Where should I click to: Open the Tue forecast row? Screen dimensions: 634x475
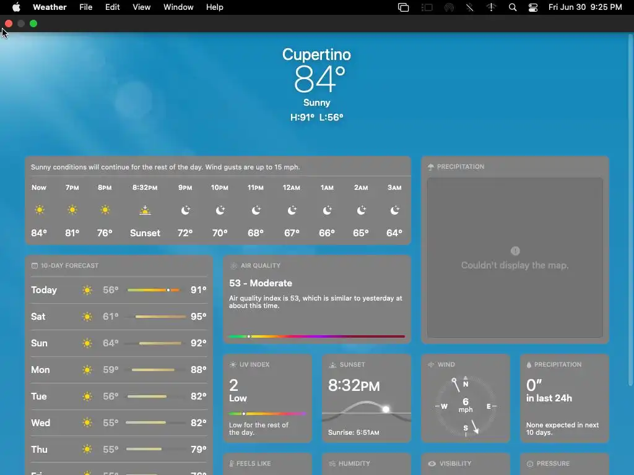point(119,396)
